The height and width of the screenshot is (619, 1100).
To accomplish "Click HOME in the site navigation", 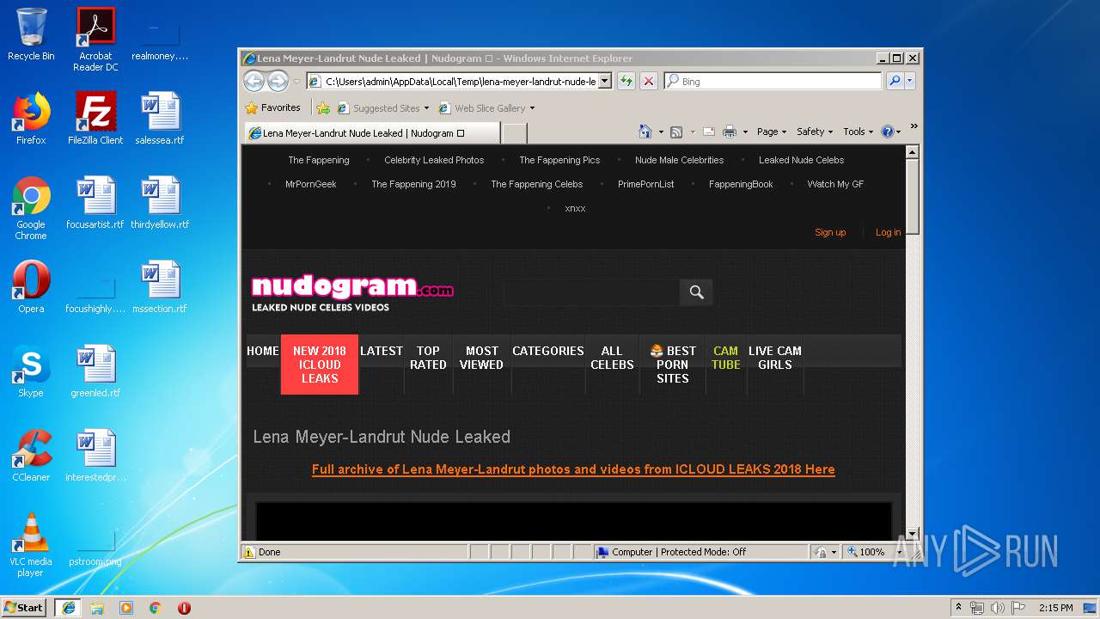I will pos(263,351).
